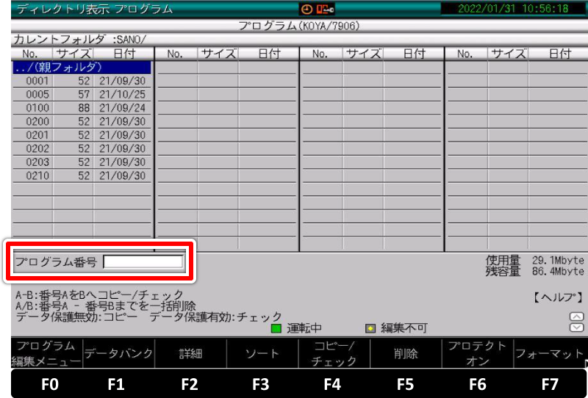The width and height of the screenshot is (588, 398).
Task: Select program number 0200
Action: coord(37,121)
